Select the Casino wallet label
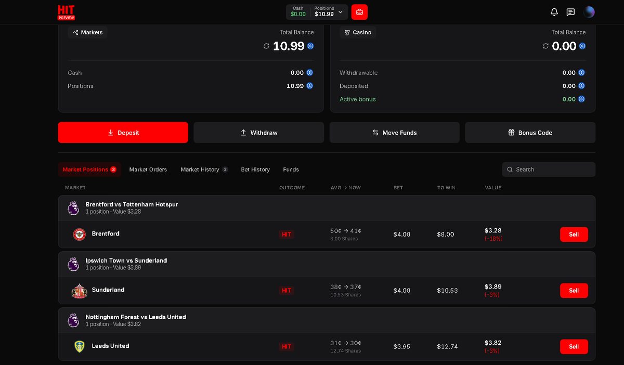This screenshot has height=365, width=624. 358,32
